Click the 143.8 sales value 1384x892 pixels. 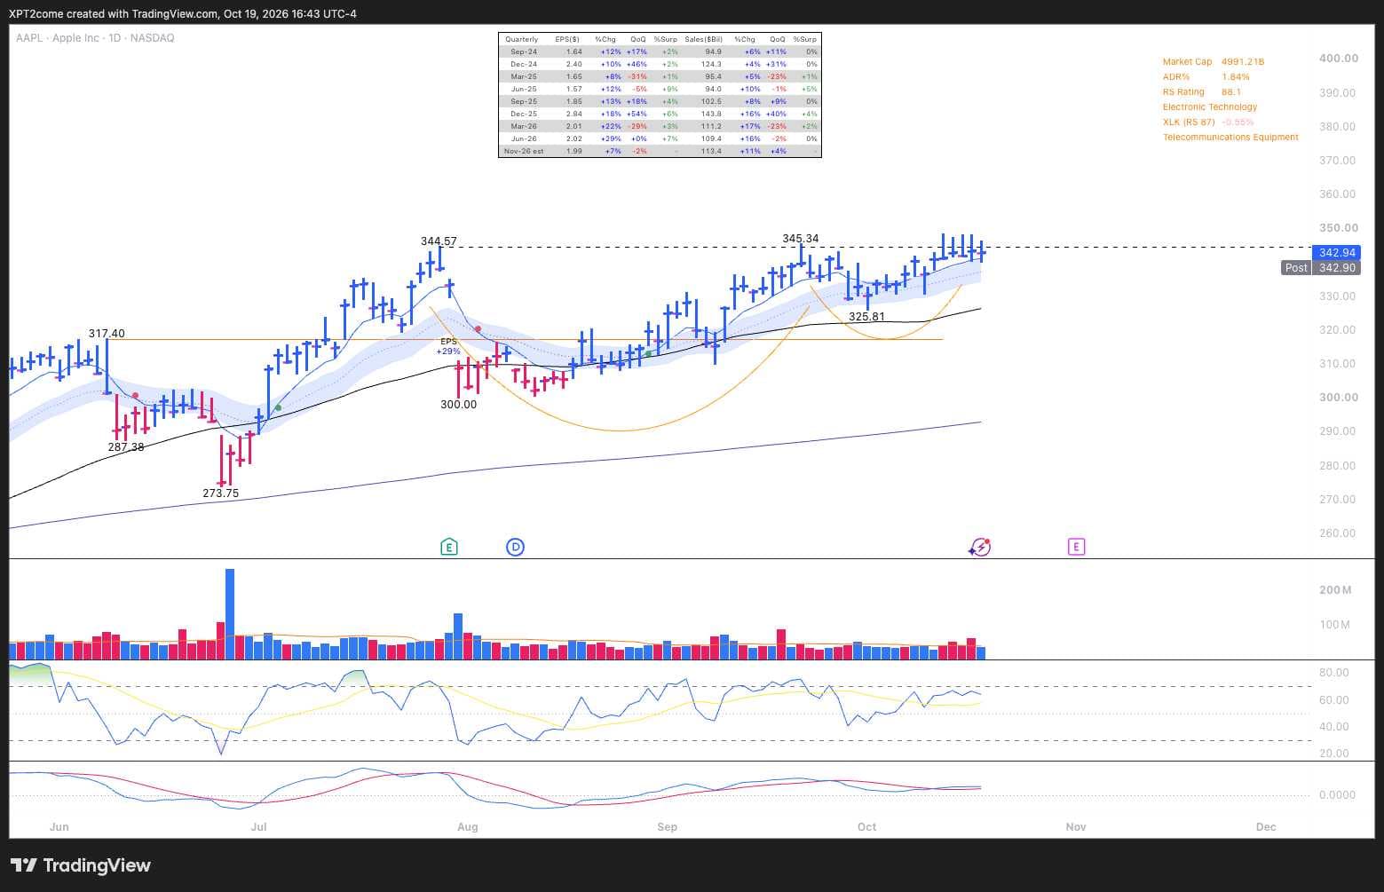pos(711,114)
